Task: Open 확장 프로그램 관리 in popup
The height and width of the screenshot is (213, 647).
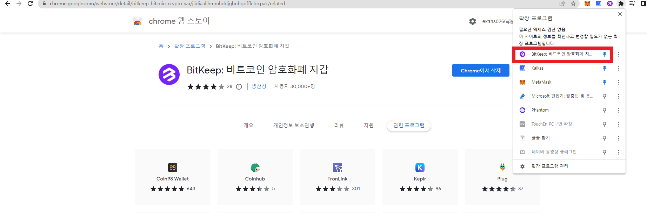Action: [x=549, y=166]
